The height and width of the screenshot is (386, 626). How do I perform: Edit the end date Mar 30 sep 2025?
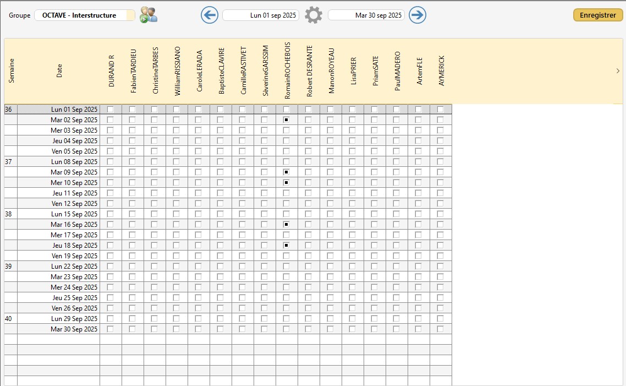click(366, 15)
